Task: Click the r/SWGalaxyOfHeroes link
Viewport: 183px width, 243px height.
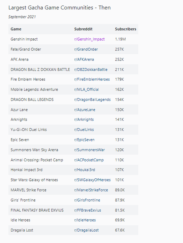Action: [x=92, y=180]
